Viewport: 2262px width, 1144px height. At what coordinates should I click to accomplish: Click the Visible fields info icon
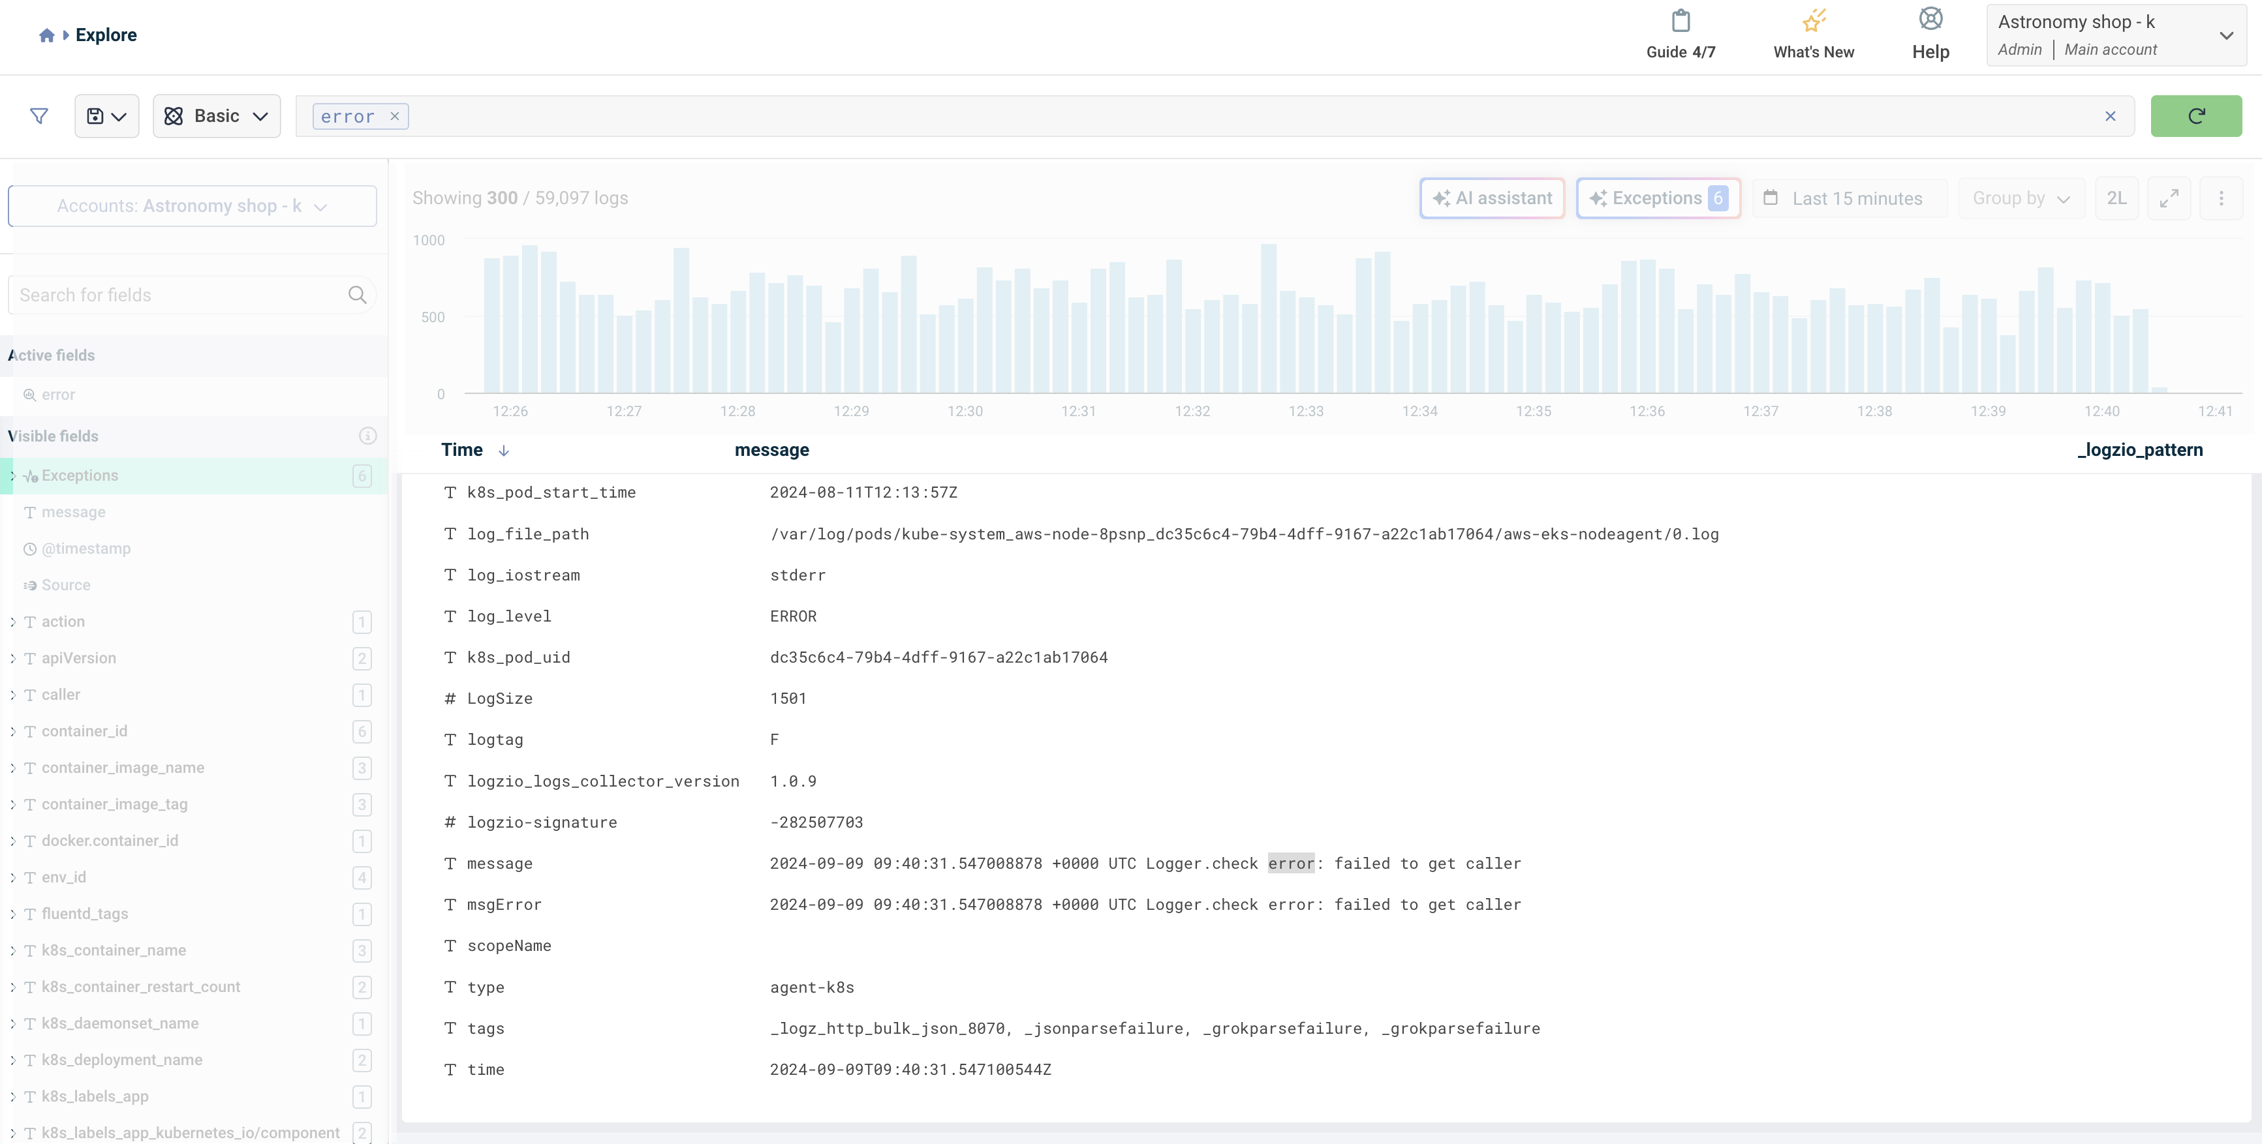tap(368, 436)
